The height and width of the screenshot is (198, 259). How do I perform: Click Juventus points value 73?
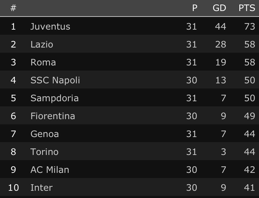[249, 27]
